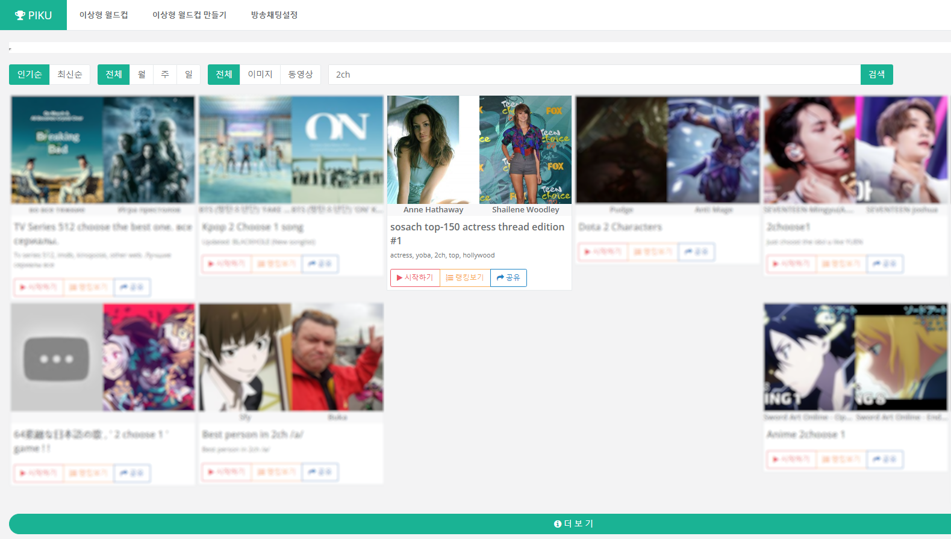Open the Anime 2choose 1 title
This screenshot has width=951, height=539.
pyautogui.click(x=806, y=434)
